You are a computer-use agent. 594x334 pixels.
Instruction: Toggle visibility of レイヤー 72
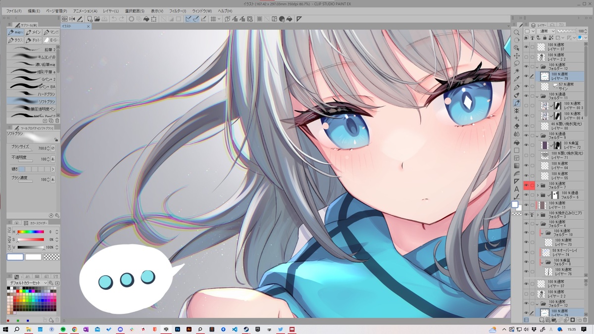pyautogui.click(x=526, y=145)
